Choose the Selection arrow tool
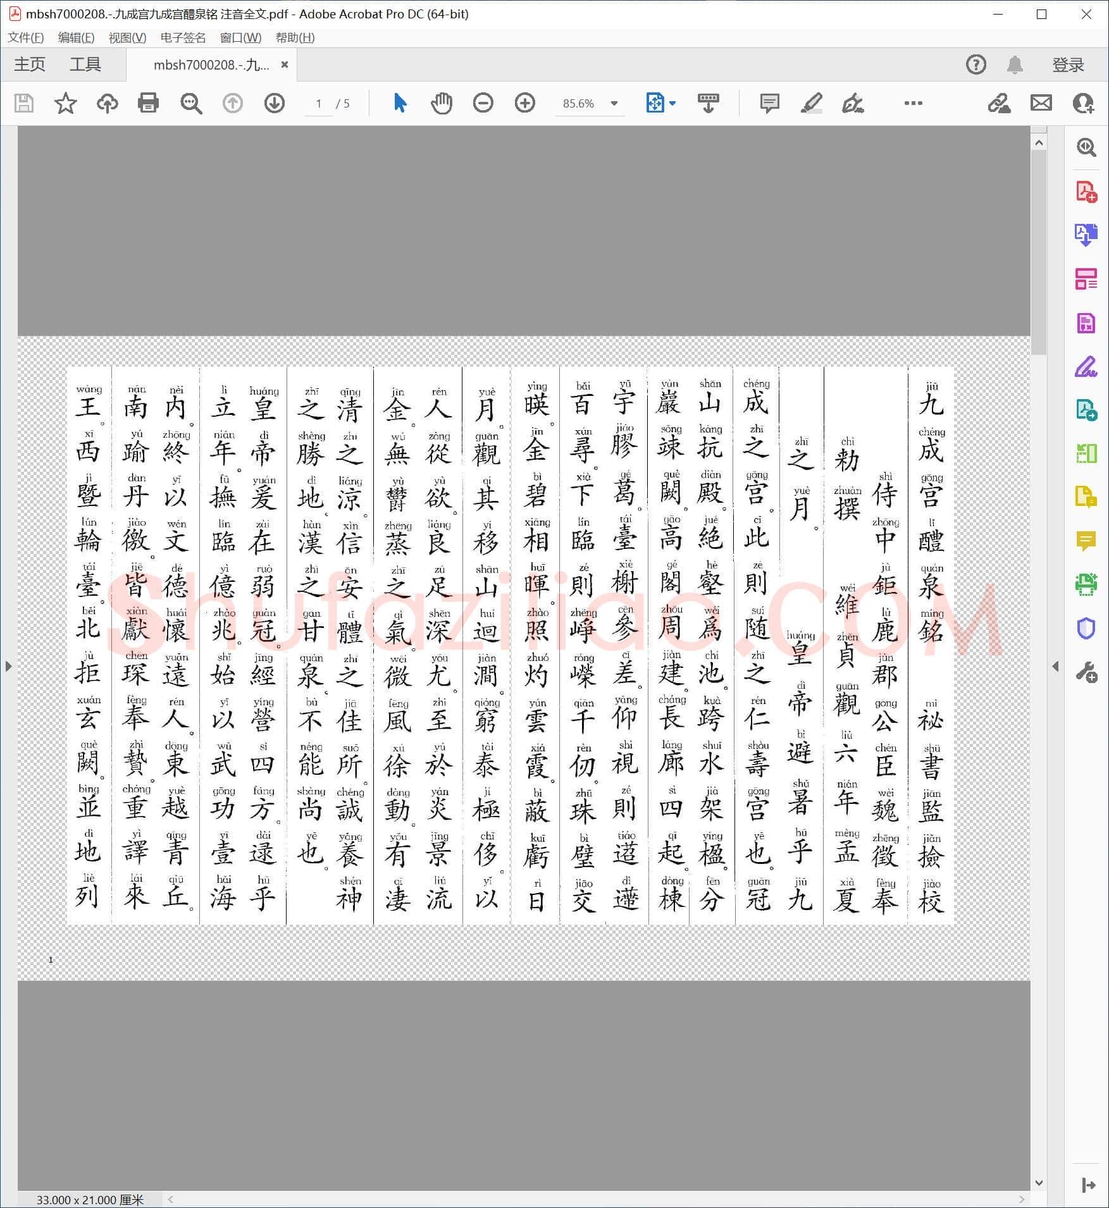The width and height of the screenshot is (1109, 1208). [x=400, y=102]
